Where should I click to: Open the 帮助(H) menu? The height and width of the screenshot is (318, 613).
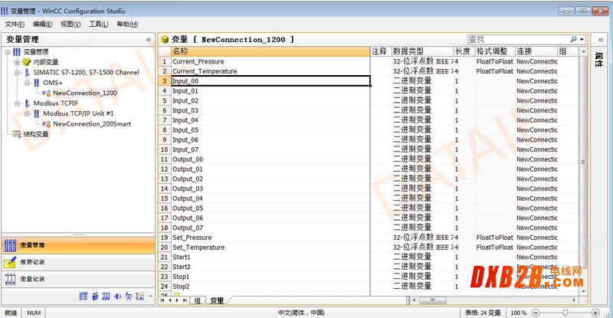click(127, 25)
